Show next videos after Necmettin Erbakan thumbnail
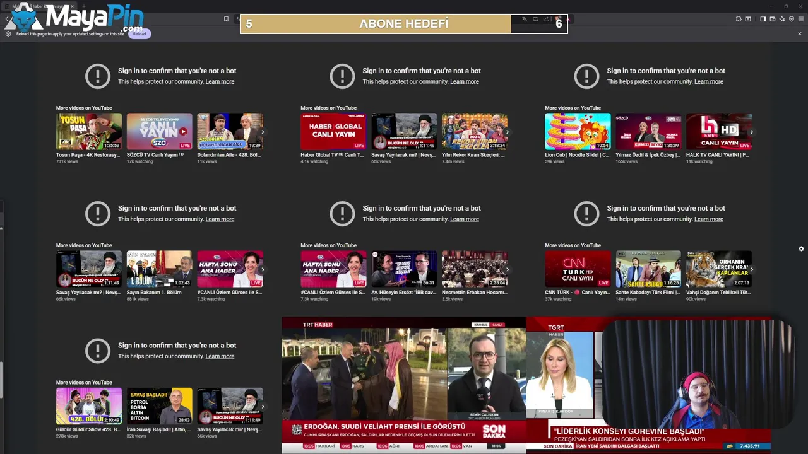 point(507,269)
